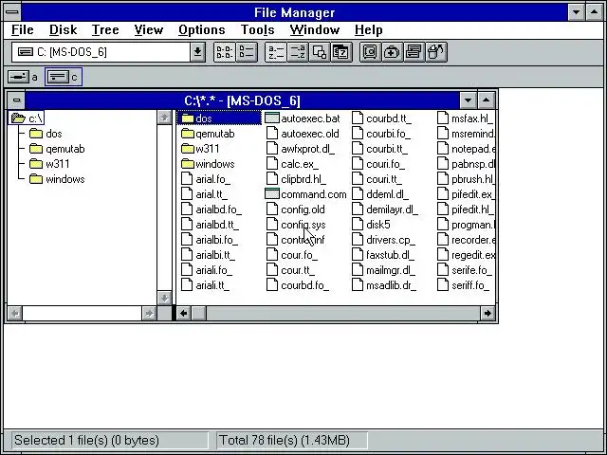
Task: Click tree pane scrollbar up arrow
Action: tap(164, 118)
